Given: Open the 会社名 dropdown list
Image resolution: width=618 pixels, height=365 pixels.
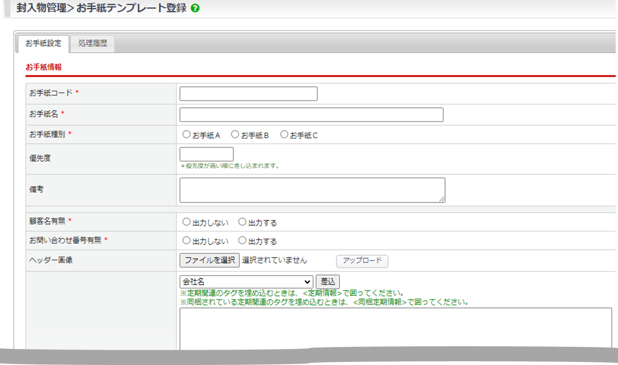Looking at the screenshot, I should click(x=246, y=282).
